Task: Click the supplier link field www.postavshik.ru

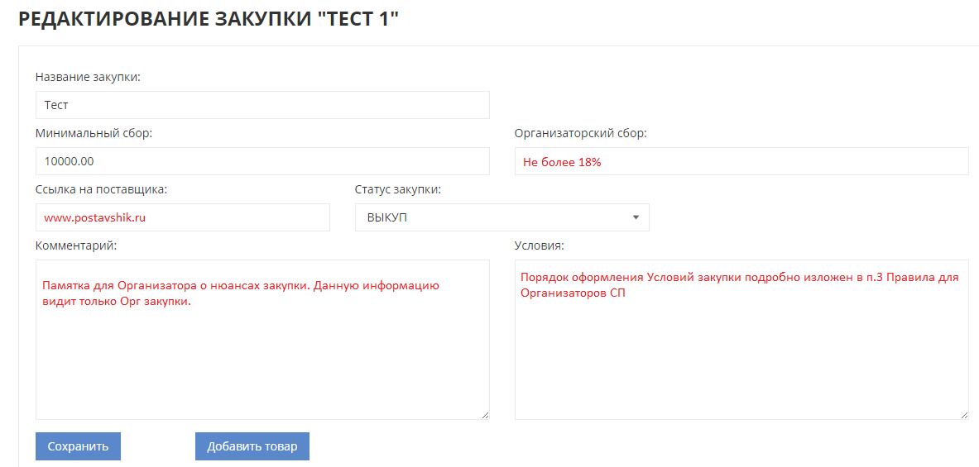Action: pyautogui.click(x=182, y=217)
